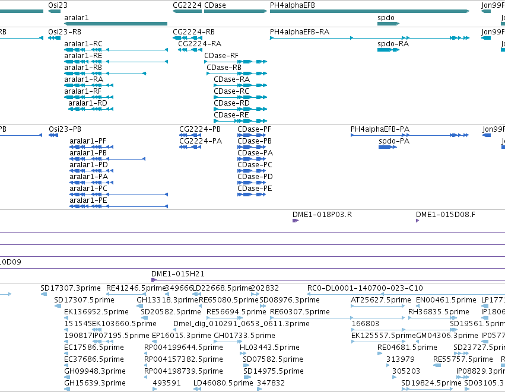Click the PH4alphaEFB-RA transcript label
Screen dimensions: 505x392
point(300,32)
